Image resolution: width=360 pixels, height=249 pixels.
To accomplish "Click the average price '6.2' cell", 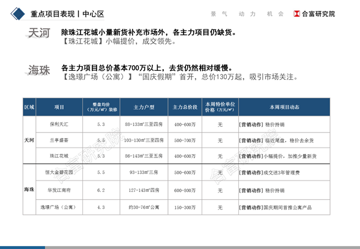I will pos(101,190).
